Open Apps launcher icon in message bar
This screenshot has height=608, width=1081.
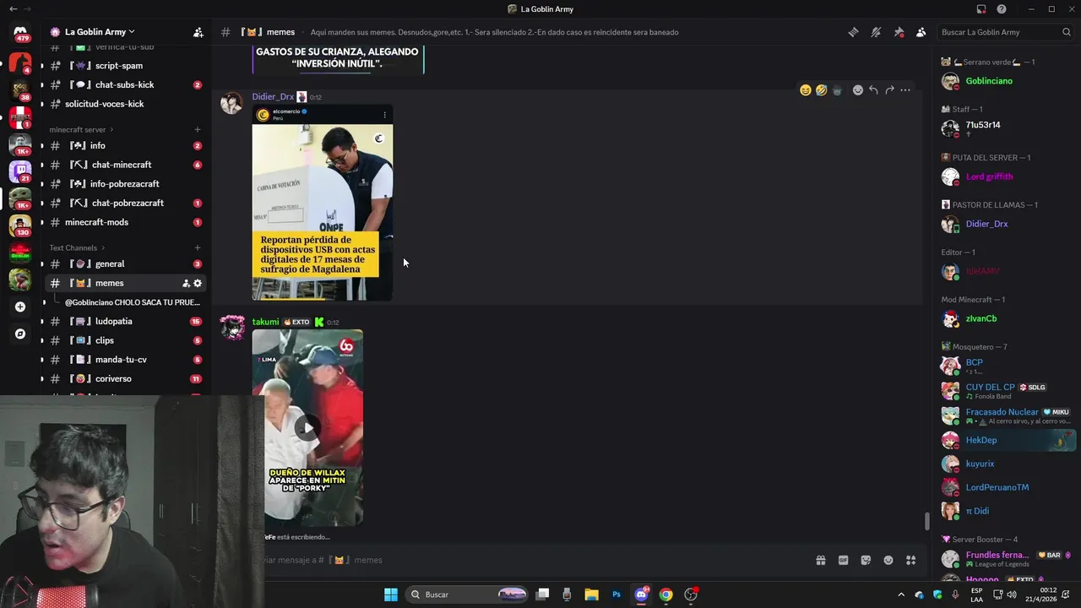(911, 560)
